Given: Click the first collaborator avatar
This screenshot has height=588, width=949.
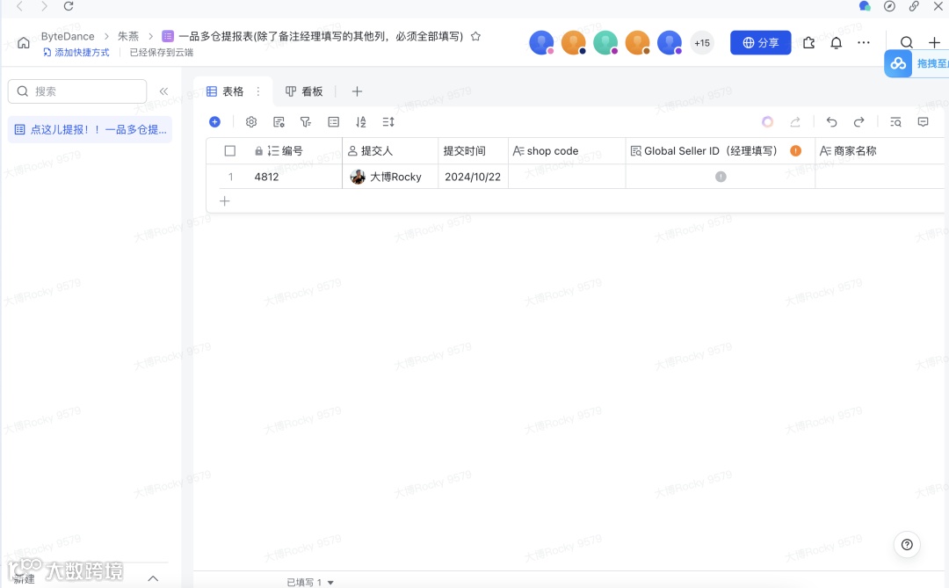Looking at the screenshot, I should (541, 42).
